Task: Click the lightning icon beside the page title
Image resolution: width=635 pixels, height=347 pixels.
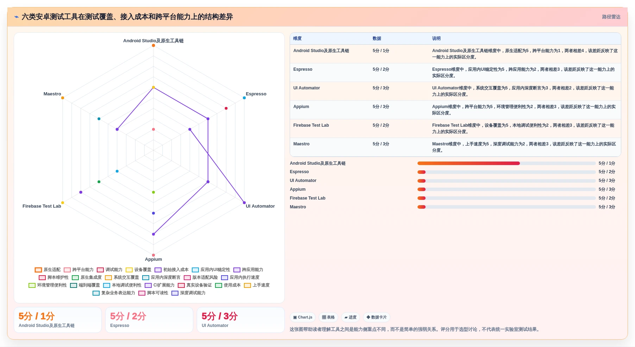Action: [17, 17]
